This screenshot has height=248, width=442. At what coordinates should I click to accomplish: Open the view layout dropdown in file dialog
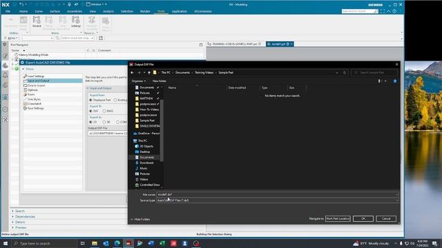click(385, 81)
